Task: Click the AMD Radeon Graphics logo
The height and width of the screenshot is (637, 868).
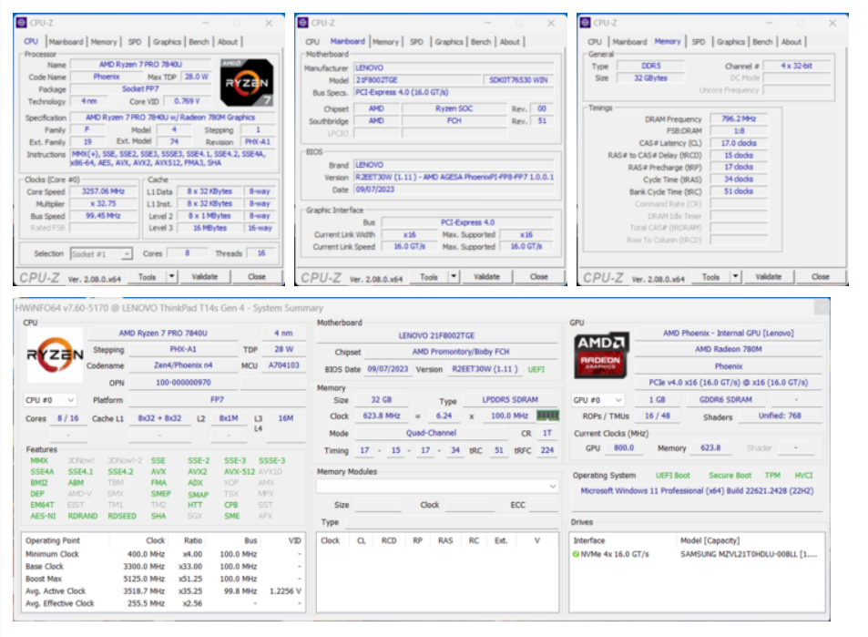Action: (600, 355)
